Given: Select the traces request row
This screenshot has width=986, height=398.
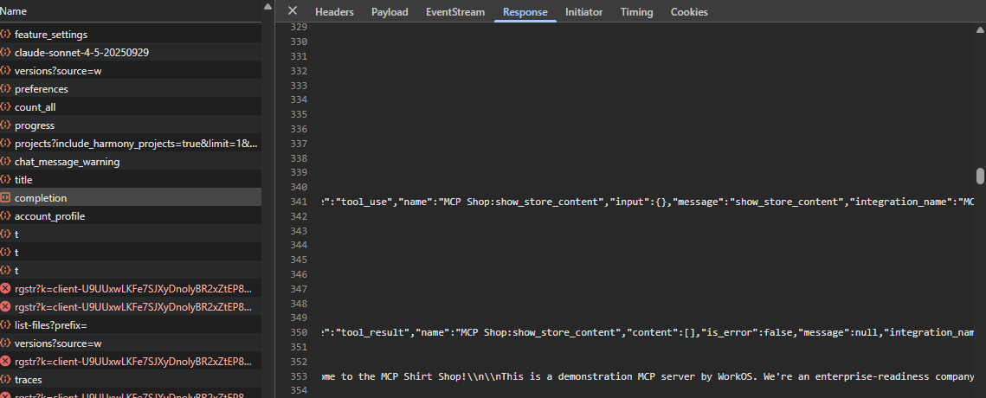Looking at the screenshot, I should pos(131,380).
